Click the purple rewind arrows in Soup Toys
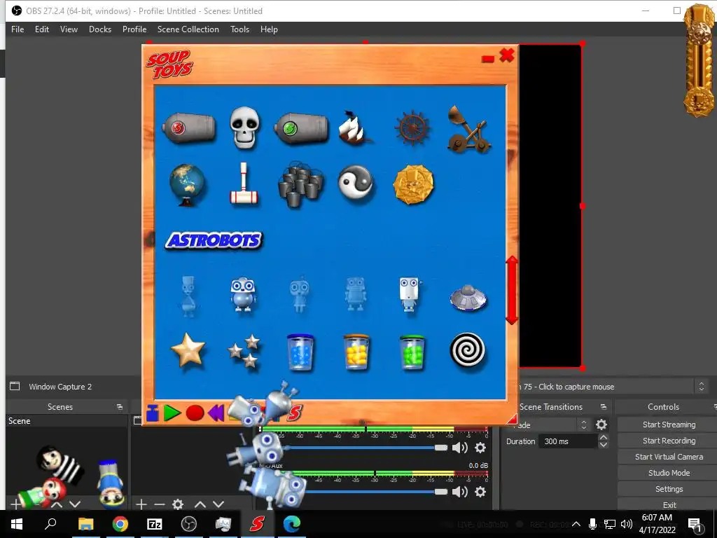This screenshot has width=717, height=538. pyautogui.click(x=216, y=413)
